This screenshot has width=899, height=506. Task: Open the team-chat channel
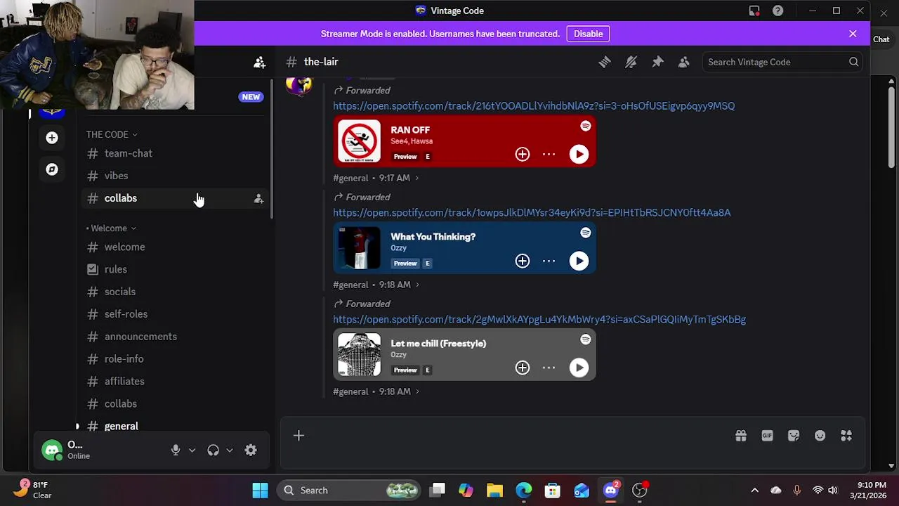point(174,153)
